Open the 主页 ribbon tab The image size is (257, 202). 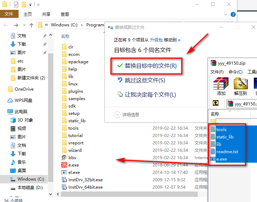tap(28, 14)
